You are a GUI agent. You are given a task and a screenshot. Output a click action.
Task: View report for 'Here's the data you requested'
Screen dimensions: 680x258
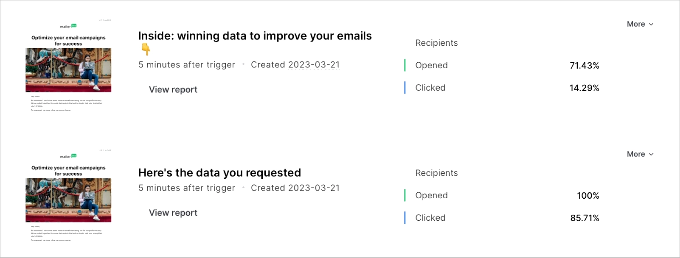[x=173, y=213]
